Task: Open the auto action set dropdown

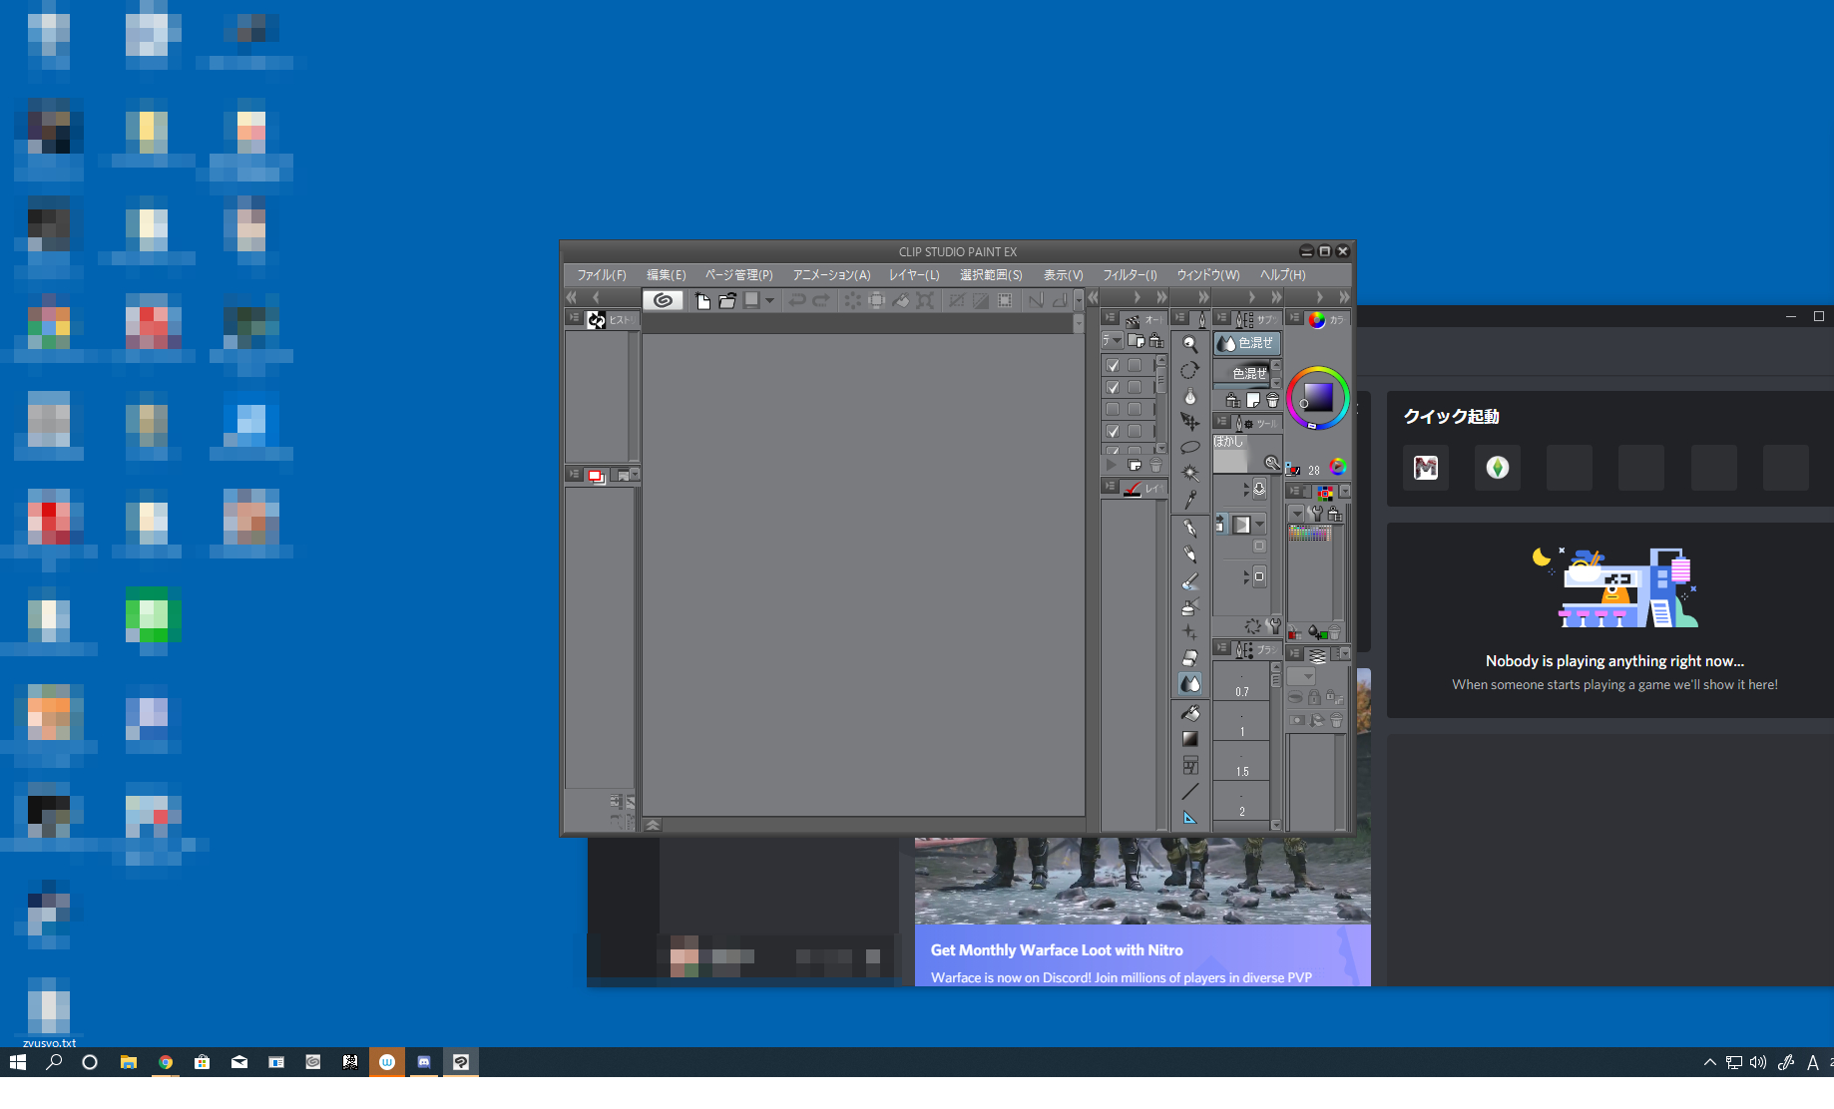Action: point(1112,341)
